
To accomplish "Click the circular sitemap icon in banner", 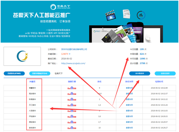I will click(x=141, y=15).
